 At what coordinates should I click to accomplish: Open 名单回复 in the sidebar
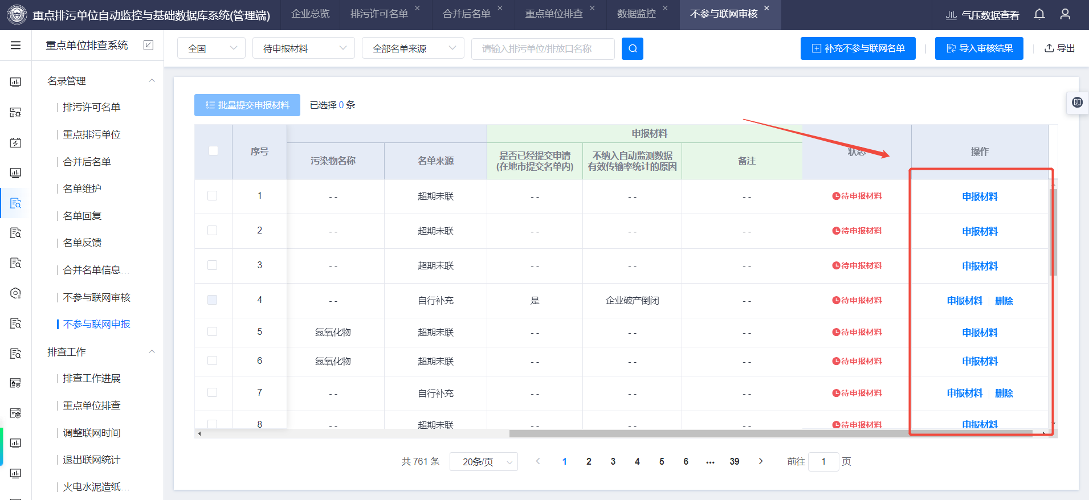pos(82,216)
